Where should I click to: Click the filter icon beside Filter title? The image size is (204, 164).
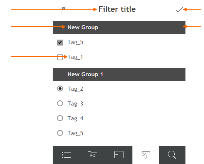click(62, 9)
